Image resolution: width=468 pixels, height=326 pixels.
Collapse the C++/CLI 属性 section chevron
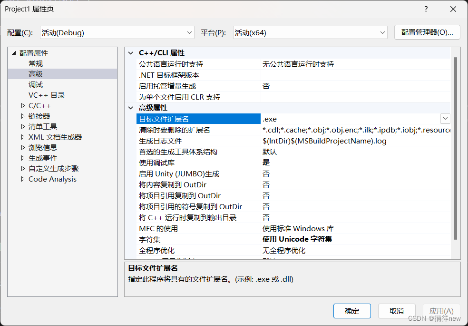(131, 52)
